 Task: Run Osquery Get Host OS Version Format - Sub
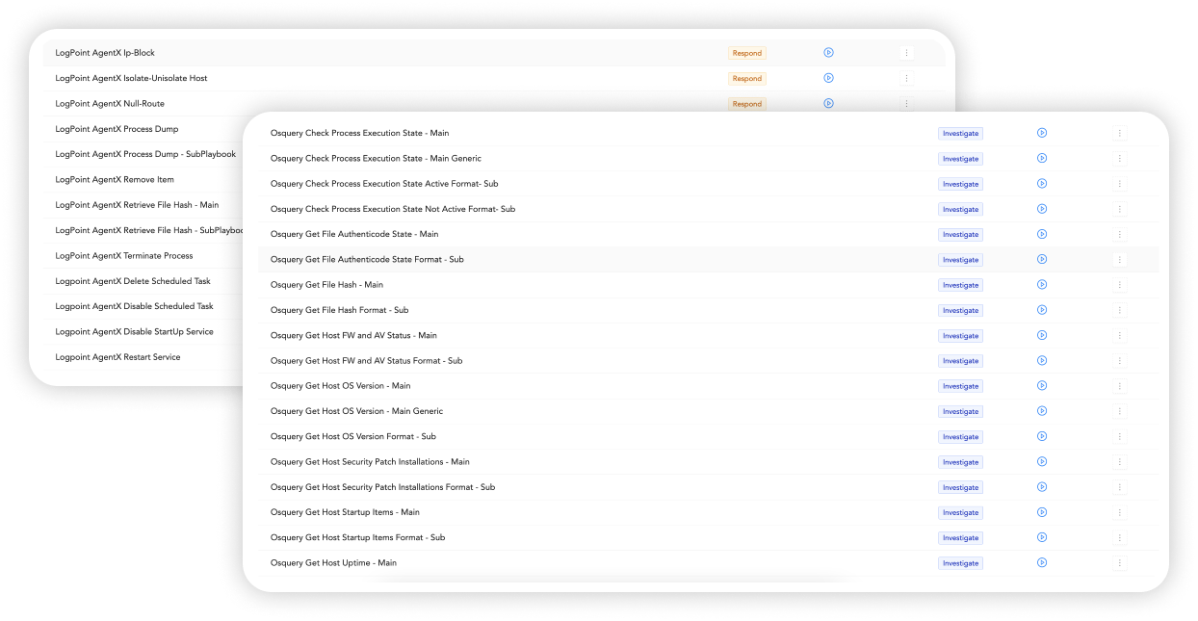(1042, 436)
